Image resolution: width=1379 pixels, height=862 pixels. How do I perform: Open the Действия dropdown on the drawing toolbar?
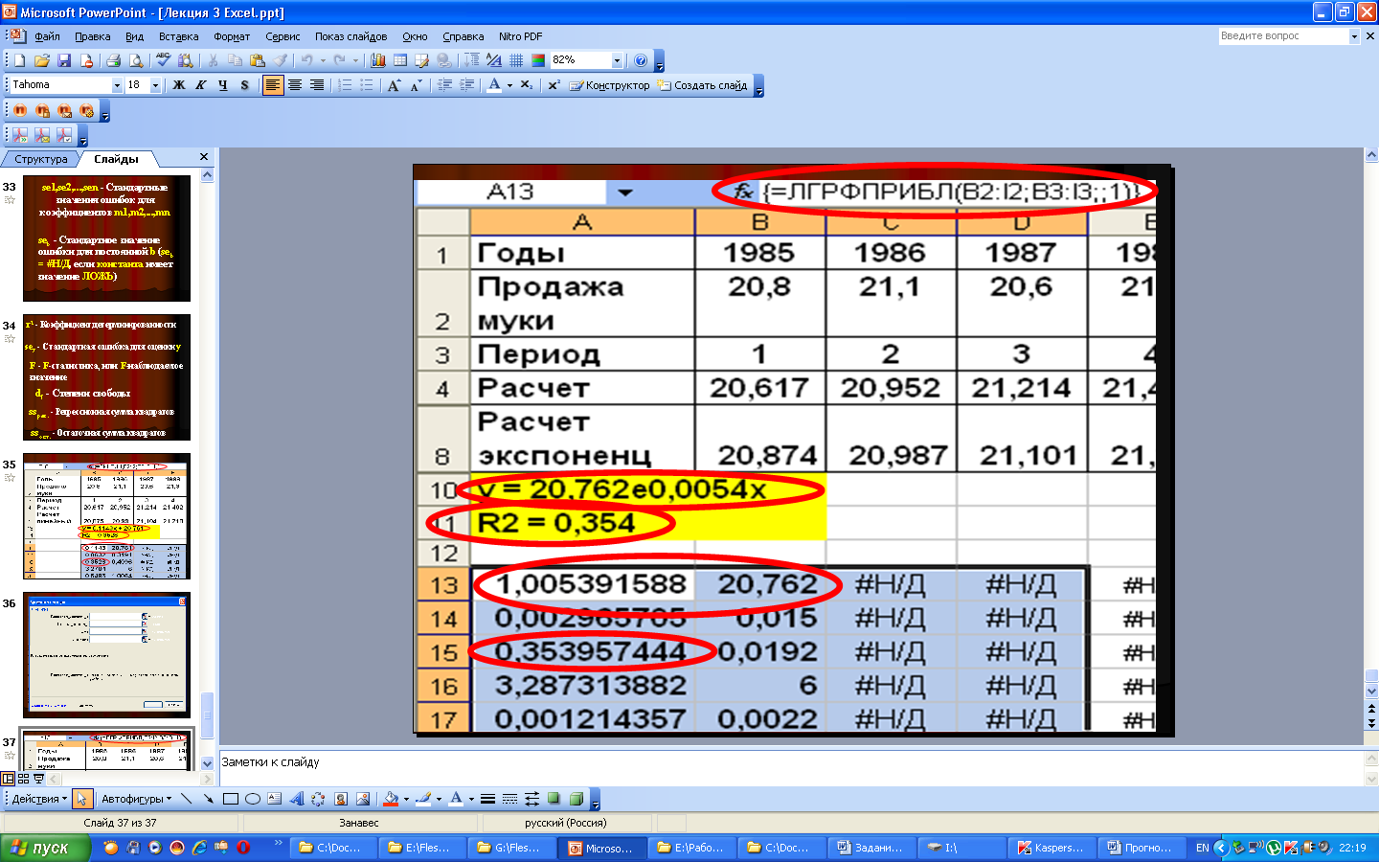(x=39, y=799)
